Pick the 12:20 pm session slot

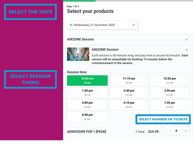[170, 81]
